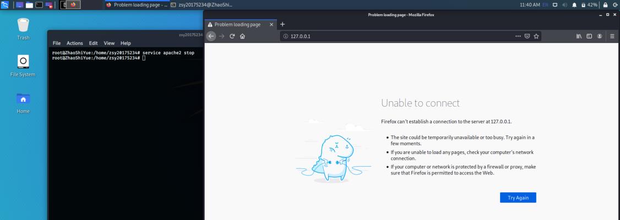This screenshot has width=620, height=220.
Task: Click the battery 42% indicator
Action: (x=589, y=5)
